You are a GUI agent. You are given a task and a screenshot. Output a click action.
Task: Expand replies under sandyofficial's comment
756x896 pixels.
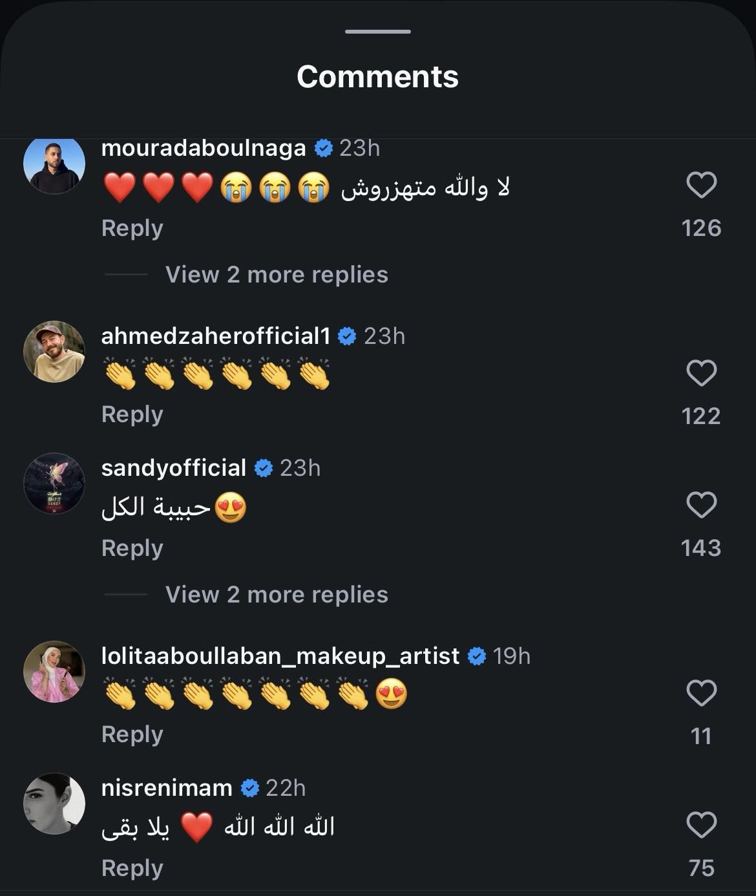277,594
